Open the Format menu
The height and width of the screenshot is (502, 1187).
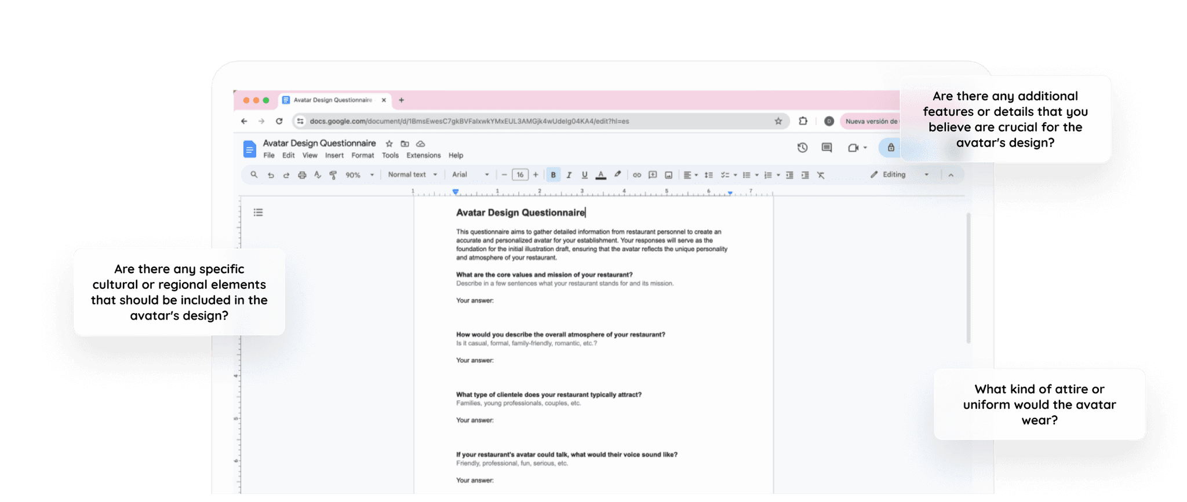(x=363, y=155)
